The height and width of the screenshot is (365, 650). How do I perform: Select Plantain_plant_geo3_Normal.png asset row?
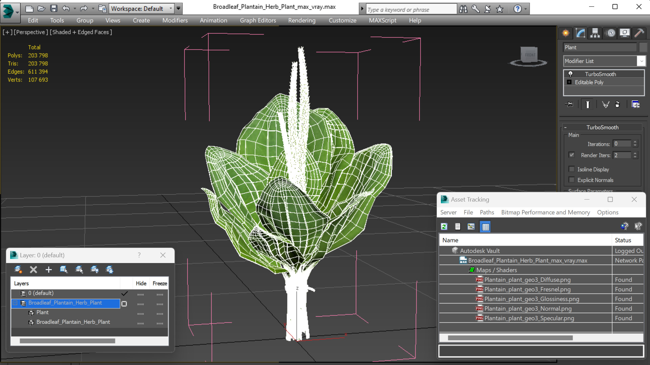(528, 309)
